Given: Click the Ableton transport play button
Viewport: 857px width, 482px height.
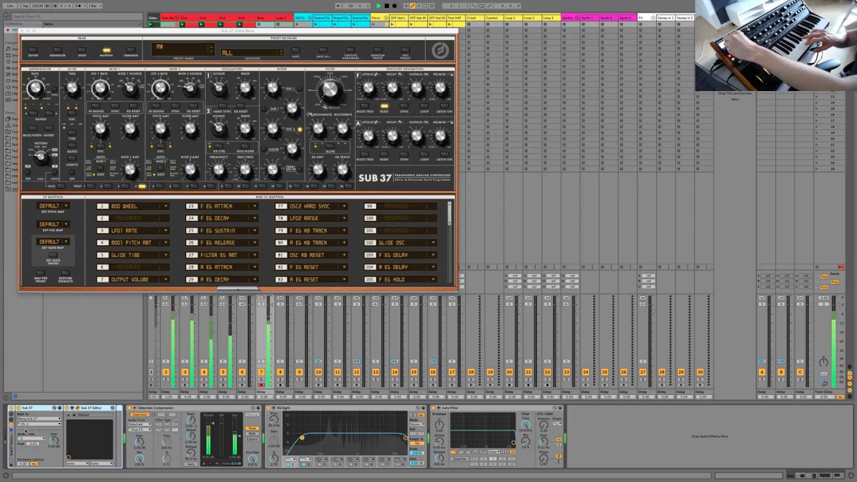Looking at the screenshot, I should [379, 6].
